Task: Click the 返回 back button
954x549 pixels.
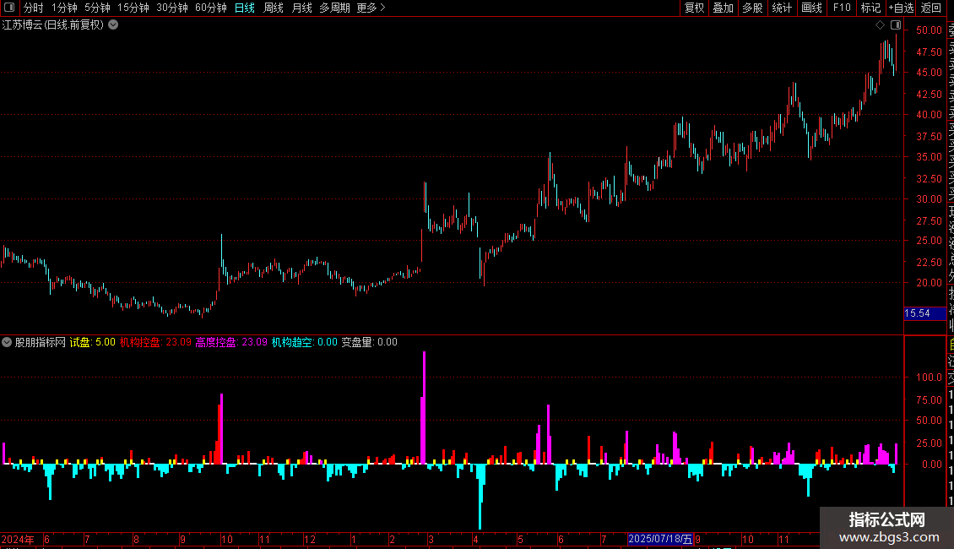Action: coord(931,8)
